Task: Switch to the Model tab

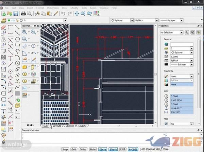Action: (x=45, y=126)
